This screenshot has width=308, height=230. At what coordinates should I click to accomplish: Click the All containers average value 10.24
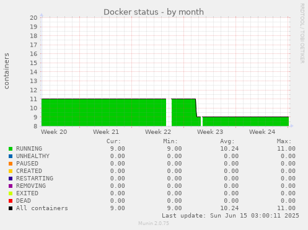tap(229, 208)
